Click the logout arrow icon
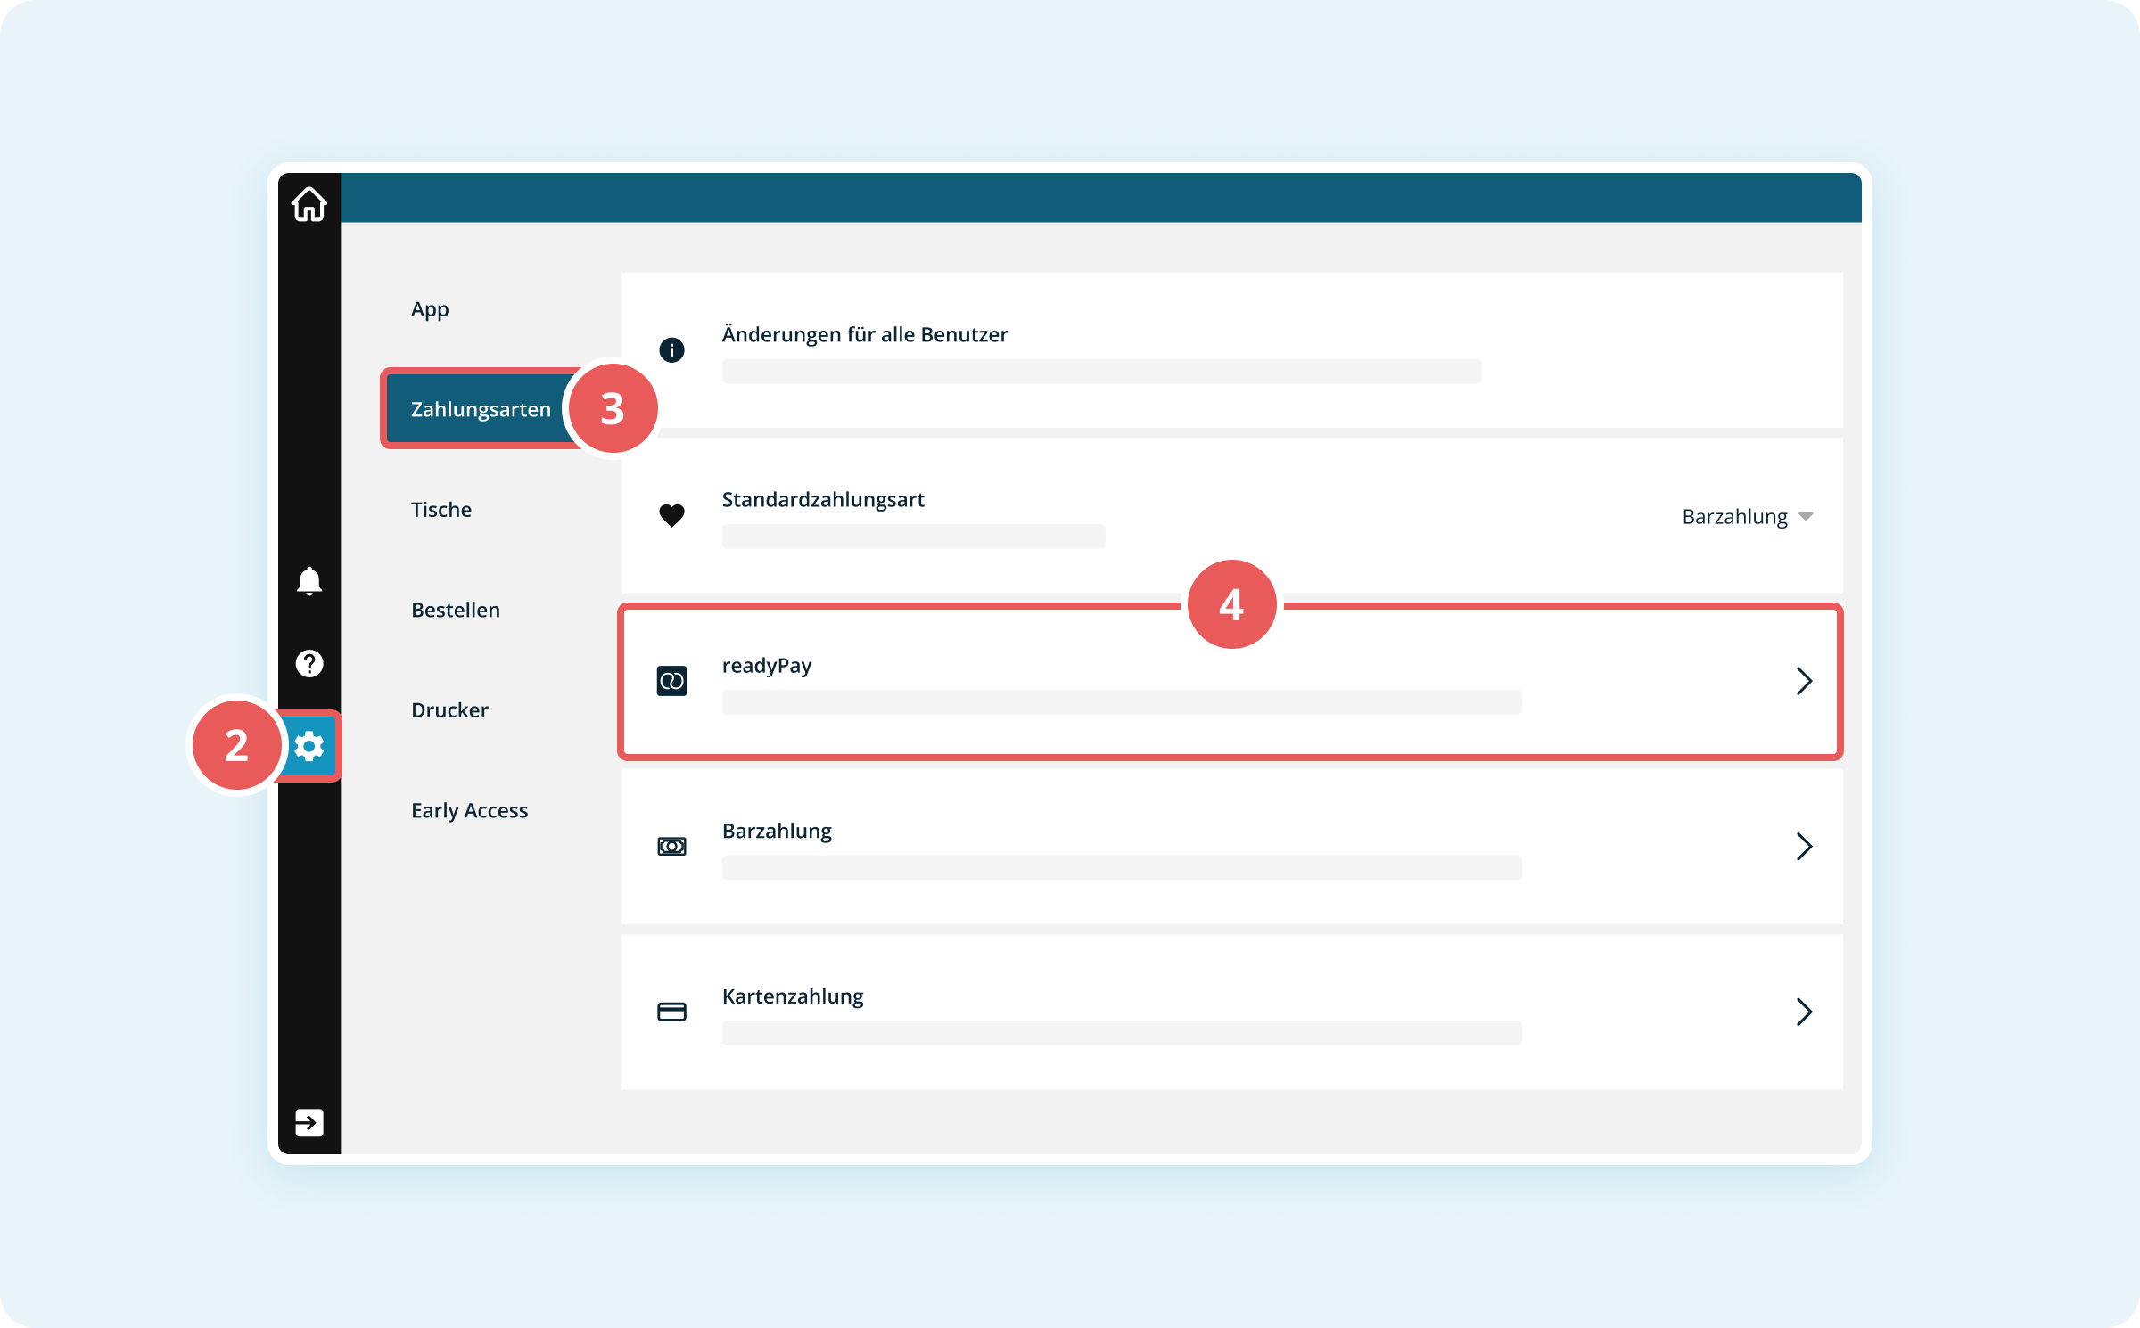The height and width of the screenshot is (1328, 2140). (309, 1122)
